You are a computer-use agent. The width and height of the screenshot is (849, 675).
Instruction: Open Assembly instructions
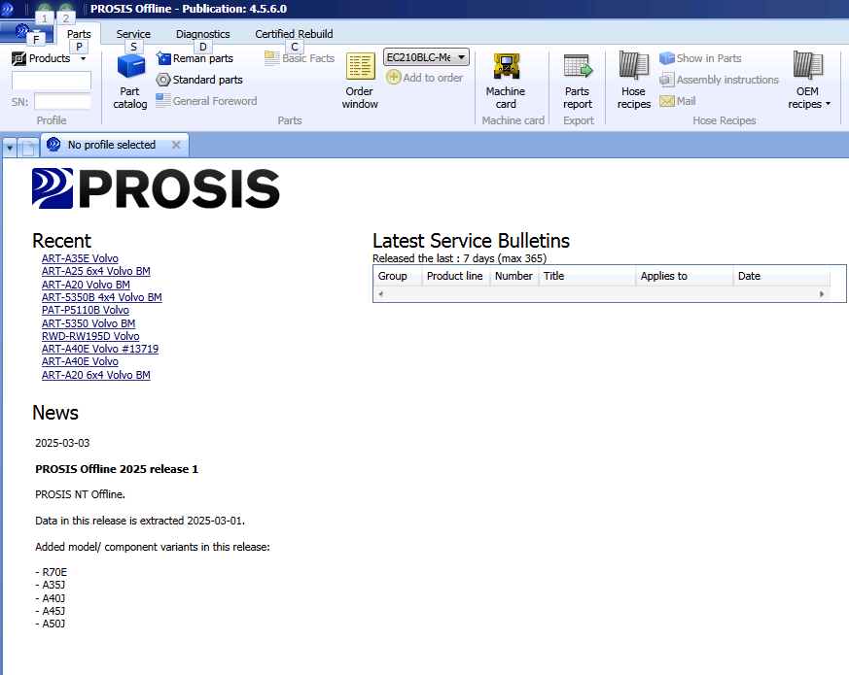(719, 80)
